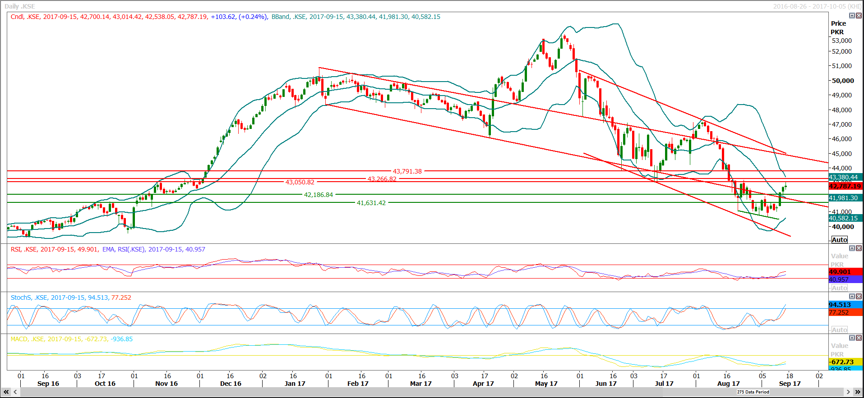The image size is (864, 398).
Task: Click Auto scale button in StochS panel
Action: pos(840,330)
